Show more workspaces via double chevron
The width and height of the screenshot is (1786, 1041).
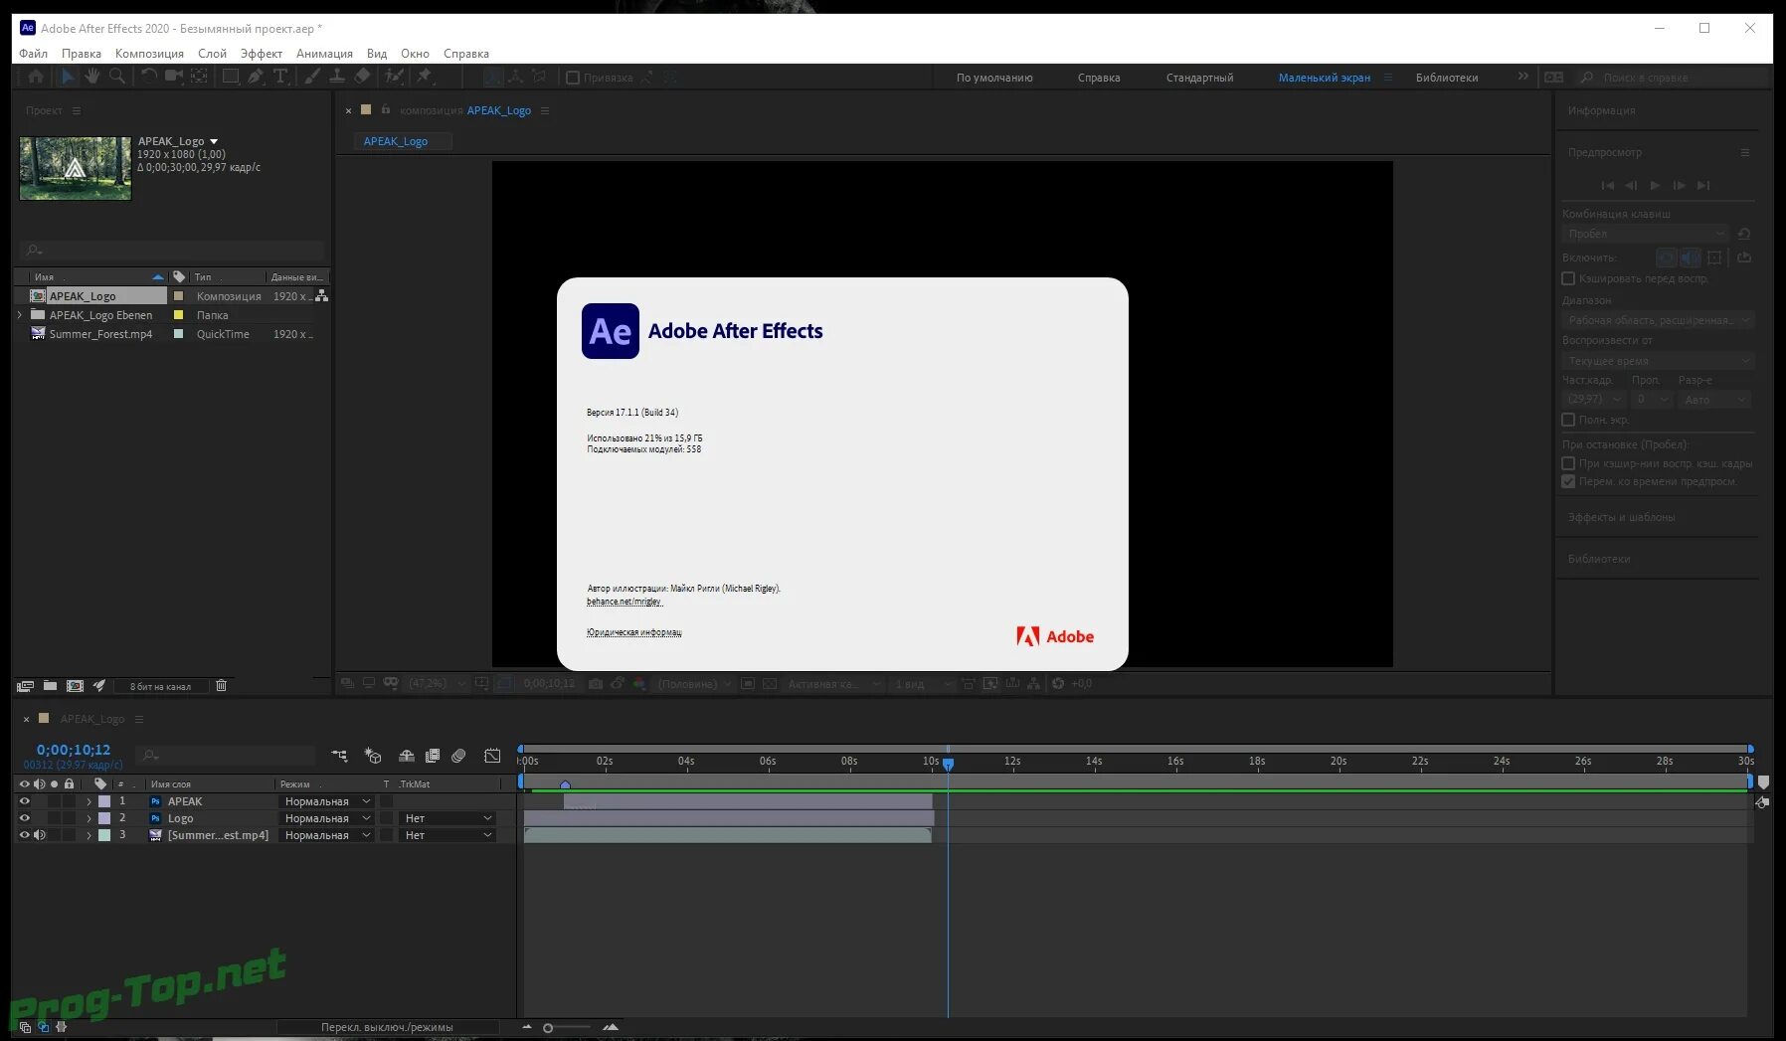coord(1522,77)
